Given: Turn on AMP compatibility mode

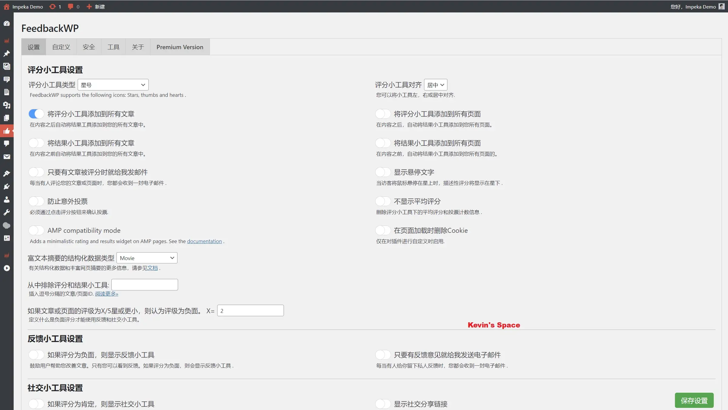Looking at the screenshot, I should click(x=36, y=230).
